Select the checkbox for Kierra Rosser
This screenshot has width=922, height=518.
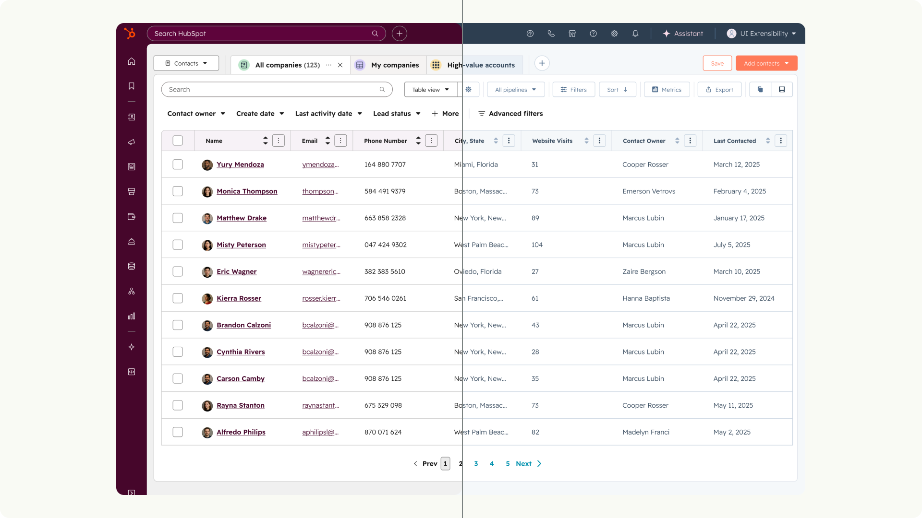coord(178,298)
